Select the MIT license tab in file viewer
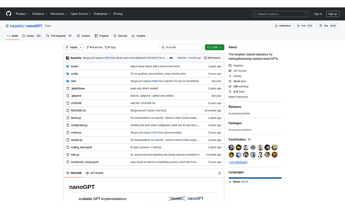The image size is (345, 209). click(x=95, y=173)
